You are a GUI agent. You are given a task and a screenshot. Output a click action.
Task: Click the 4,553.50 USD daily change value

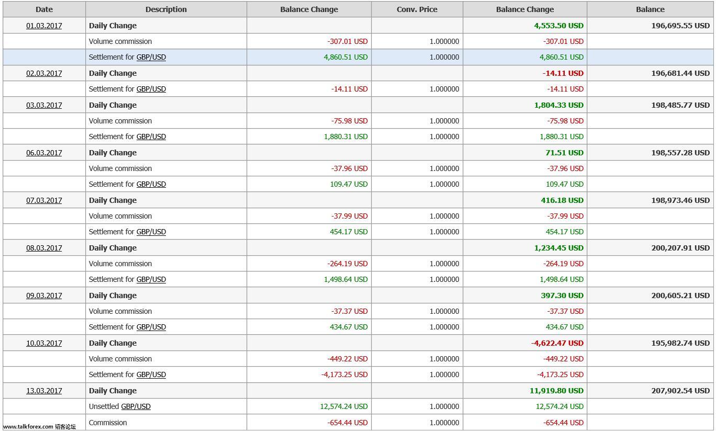(558, 26)
